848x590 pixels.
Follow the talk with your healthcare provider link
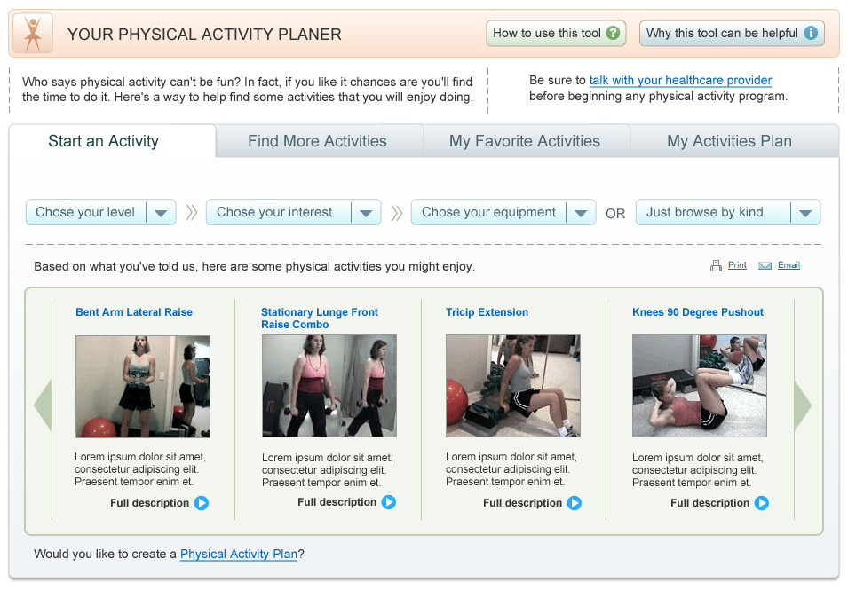[680, 81]
